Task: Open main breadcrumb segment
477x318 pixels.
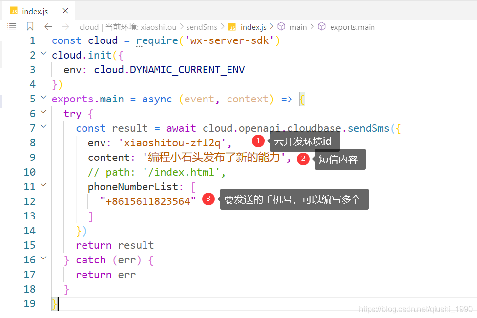Action: pos(298,27)
